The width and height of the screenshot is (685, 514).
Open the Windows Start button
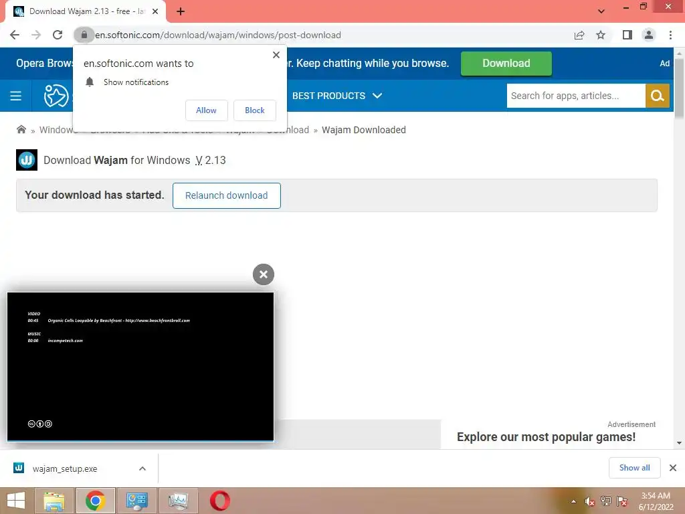16,501
